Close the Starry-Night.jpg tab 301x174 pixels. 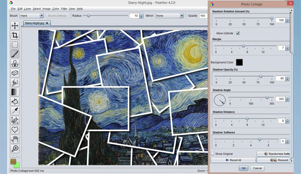[47, 23]
